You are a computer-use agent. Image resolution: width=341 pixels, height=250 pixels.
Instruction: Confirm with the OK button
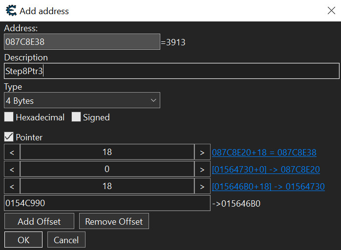click(x=23, y=240)
